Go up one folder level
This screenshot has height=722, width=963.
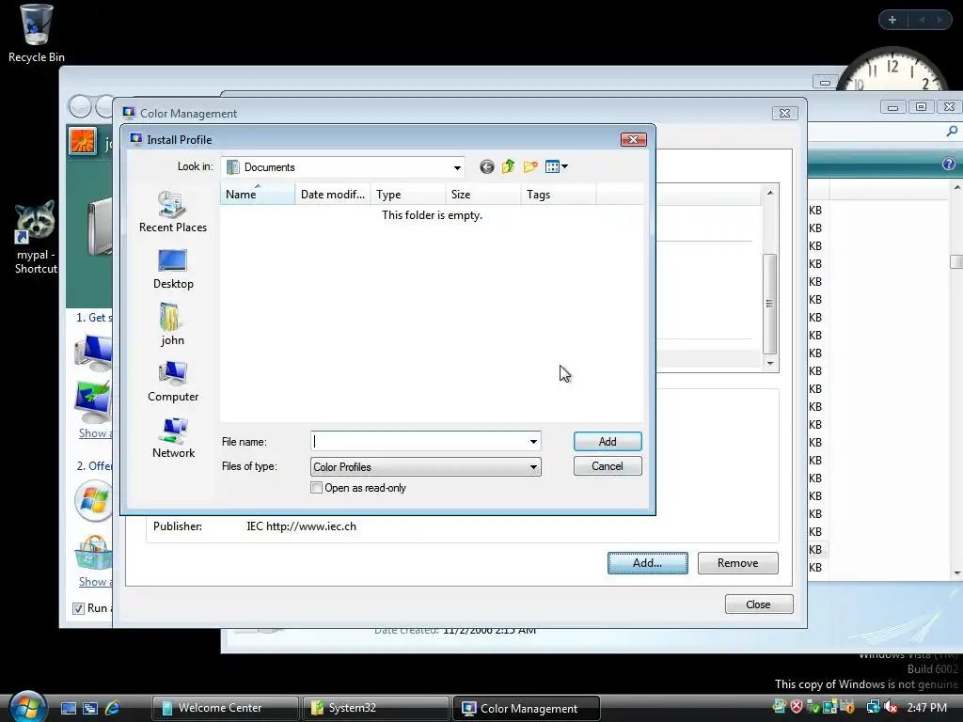(509, 167)
